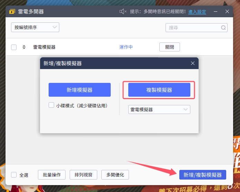The height and width of the screenshot is (192, 240).
Task: Follow the 進入設定 link
Action: [197, 12]
